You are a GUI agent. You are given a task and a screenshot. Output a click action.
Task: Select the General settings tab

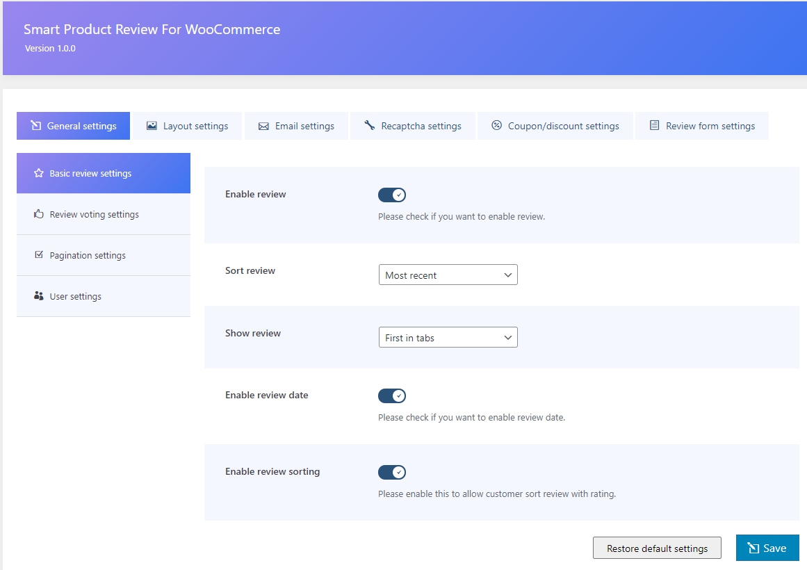73,126
